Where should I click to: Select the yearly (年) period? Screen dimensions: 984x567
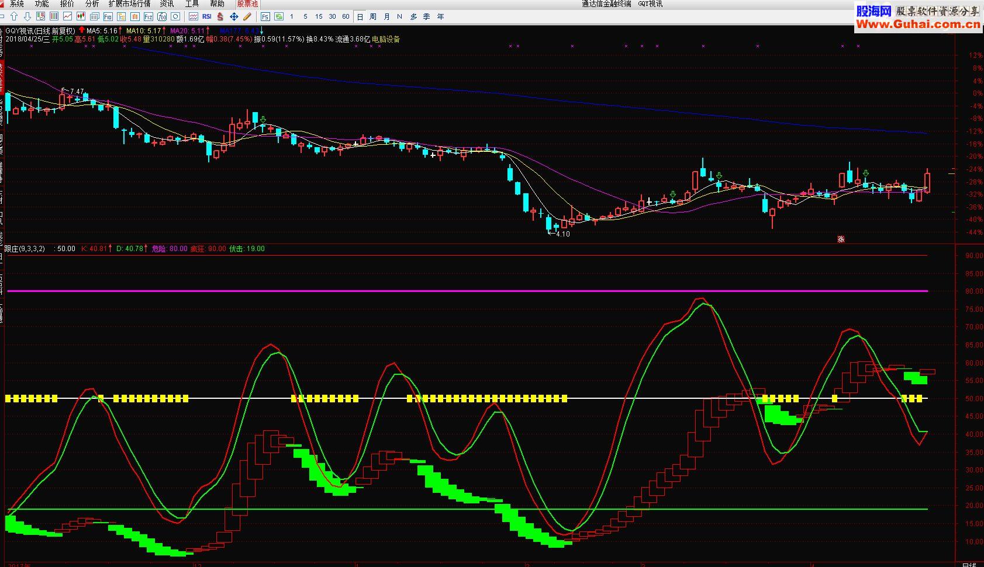click(441, 16)
